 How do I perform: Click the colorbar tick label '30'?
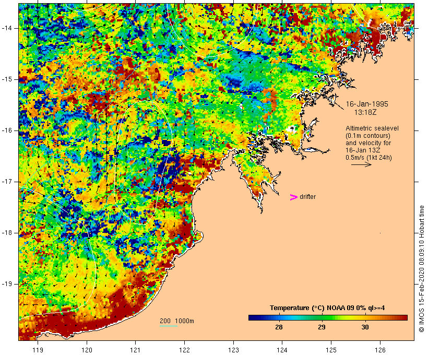click(x=365, y=327)
